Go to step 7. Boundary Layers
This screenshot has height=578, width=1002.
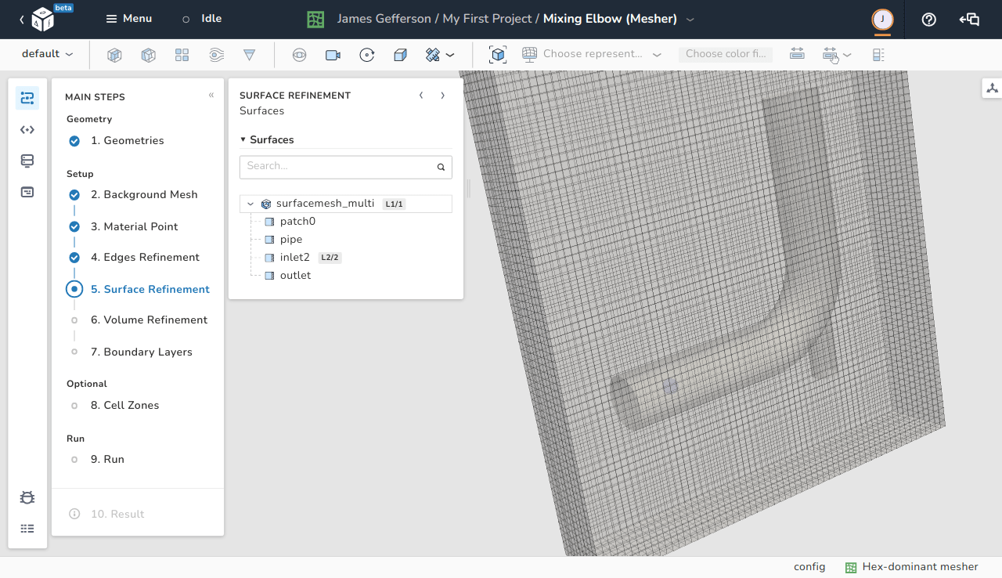pos(142,352)
